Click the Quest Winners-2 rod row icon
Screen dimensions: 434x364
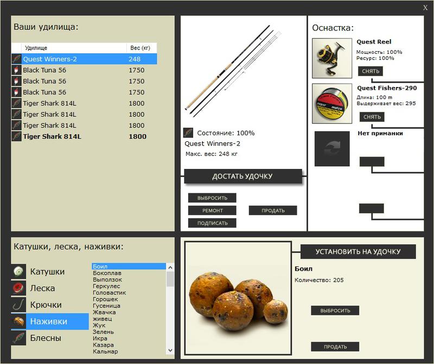(17, 59)
